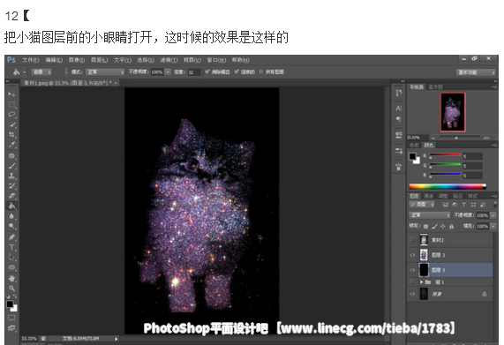Image resolution: width=504 pixels, height=345 pixels.
Task: Open options bar opacity arrow
Action: (x=168, y=72)
